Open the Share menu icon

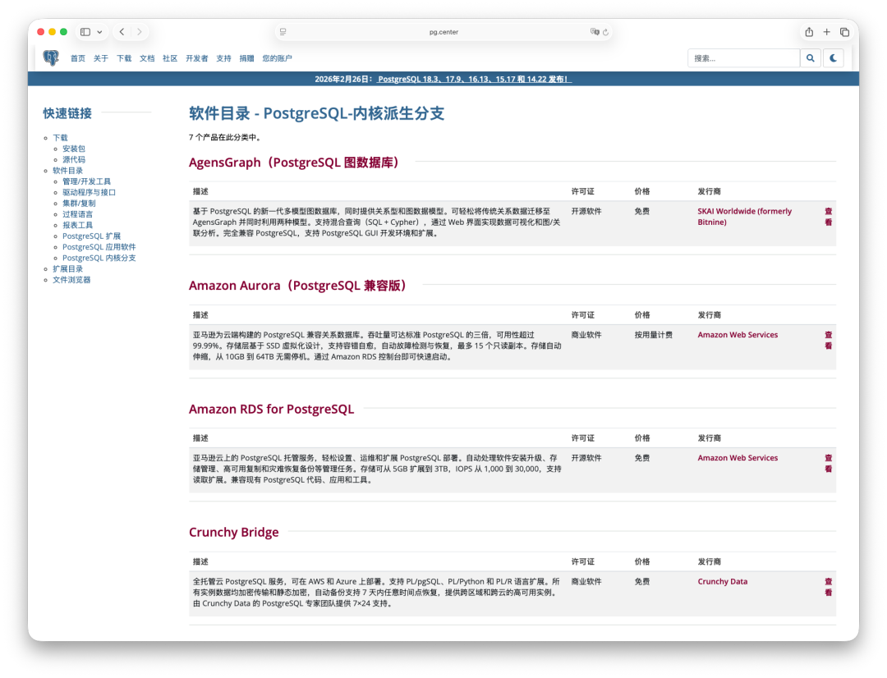[809, 32]
